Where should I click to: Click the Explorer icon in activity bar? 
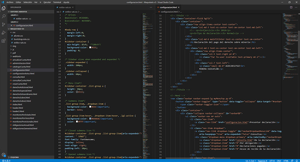3,8
